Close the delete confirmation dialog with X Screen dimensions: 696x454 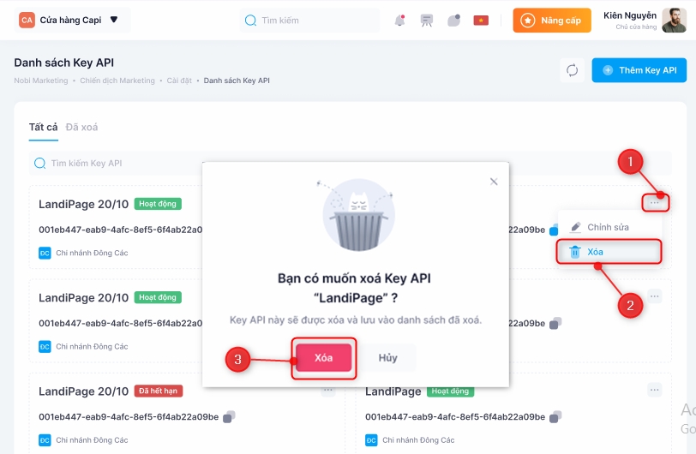pos(494,182)
